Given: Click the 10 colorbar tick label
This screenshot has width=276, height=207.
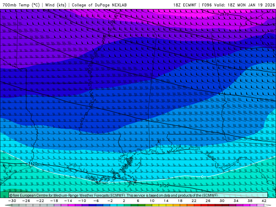Looking at the screenshot, I should tap(152, 201).
